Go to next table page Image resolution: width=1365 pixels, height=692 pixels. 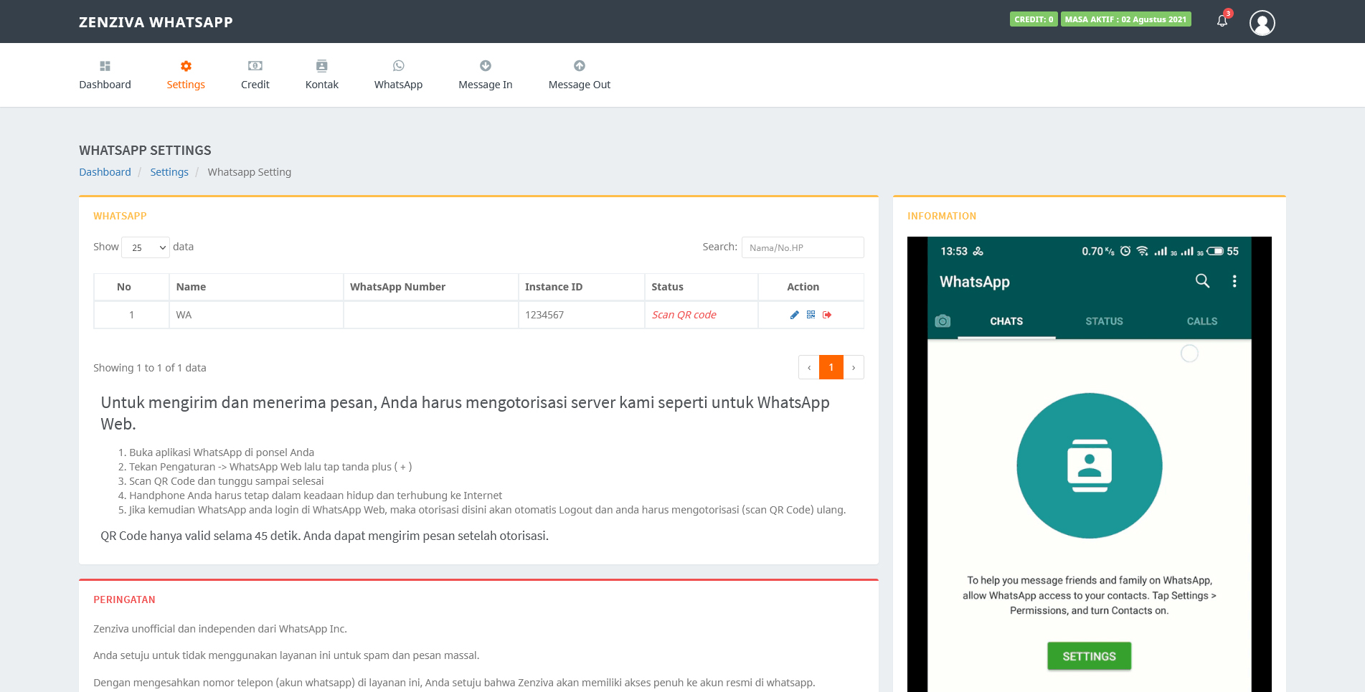[x=854, y=367]
